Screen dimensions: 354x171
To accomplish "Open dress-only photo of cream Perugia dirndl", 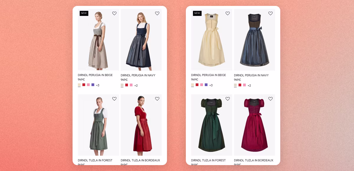I will (x=212, y=40).
